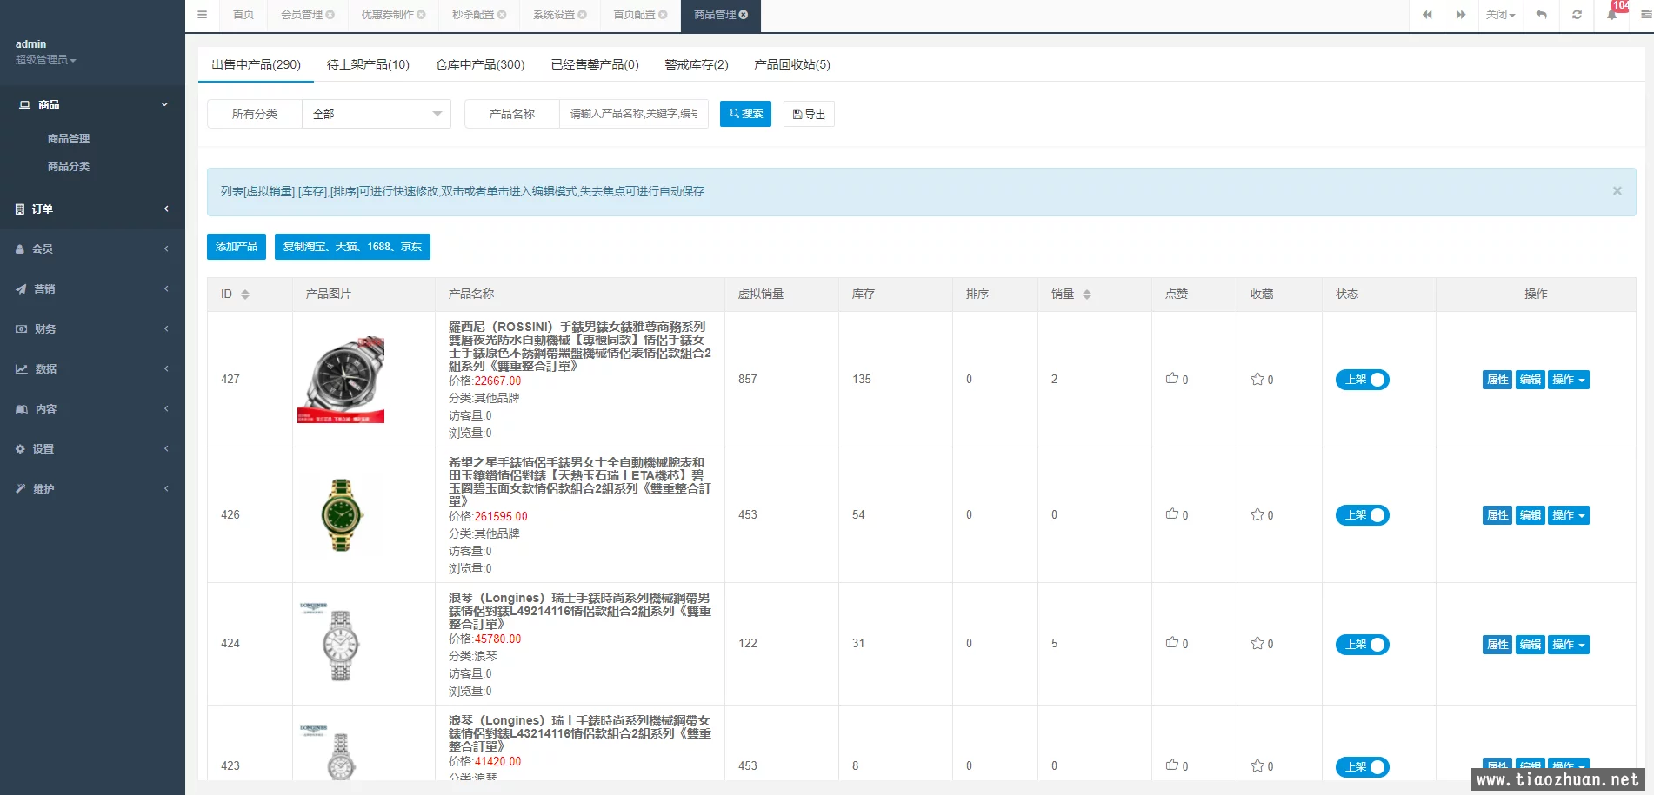Toggle 上架 switch for product 427
Viewport: 1654px width, 795px height.
pos(1362,380)
